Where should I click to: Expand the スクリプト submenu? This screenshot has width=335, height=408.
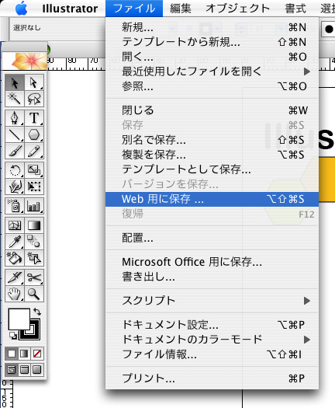coord(212,301)
